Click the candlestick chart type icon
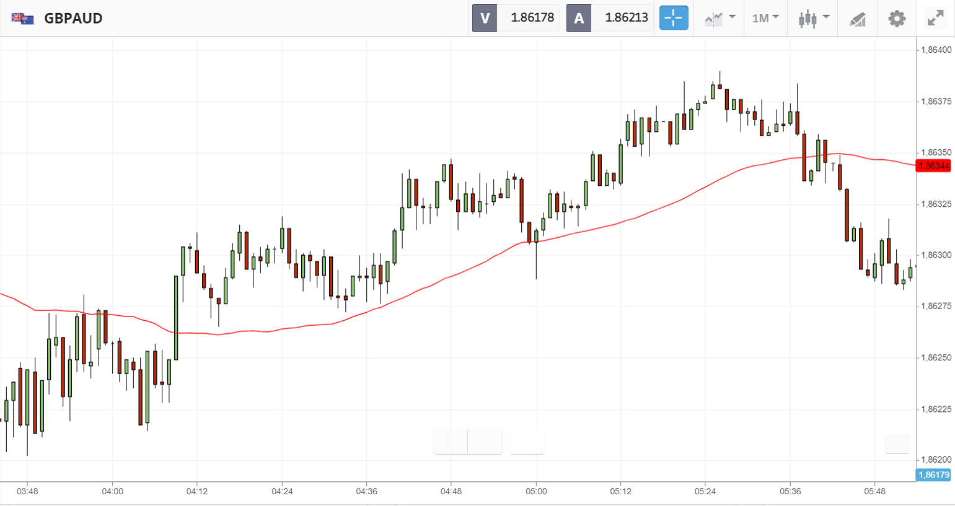 click(x=808, y=19)
